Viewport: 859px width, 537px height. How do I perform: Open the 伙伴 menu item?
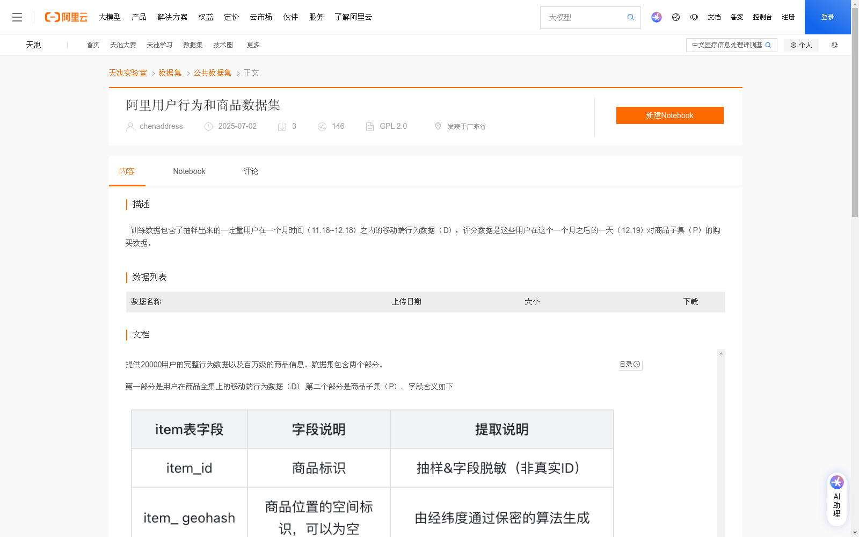click(290, 17)
